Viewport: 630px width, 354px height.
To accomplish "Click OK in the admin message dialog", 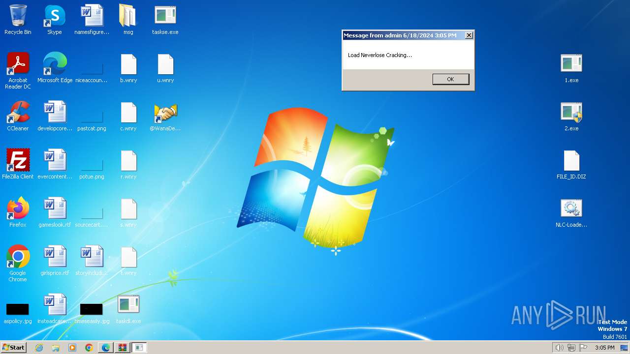I will [x=451, y=79].
